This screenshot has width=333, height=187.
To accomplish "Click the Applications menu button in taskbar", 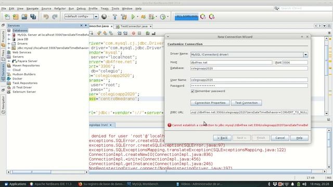I will [15, 184].
